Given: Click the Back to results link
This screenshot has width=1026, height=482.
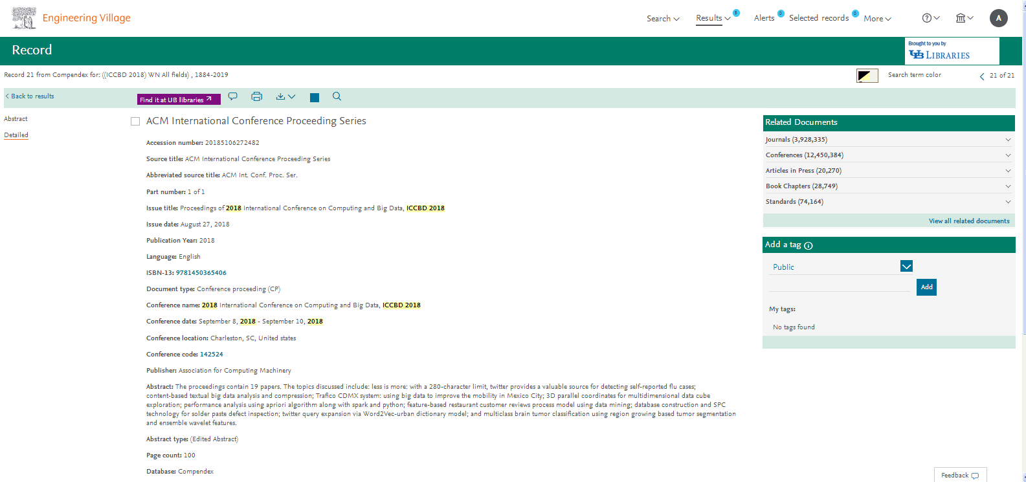Looking at the screenshot, I should click(x=30, y=96).
